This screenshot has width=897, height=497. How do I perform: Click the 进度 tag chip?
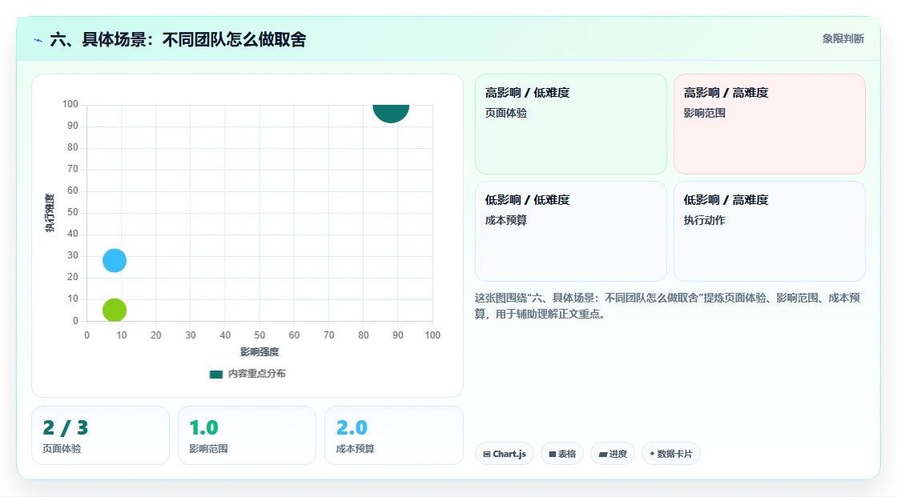[612, 454]
